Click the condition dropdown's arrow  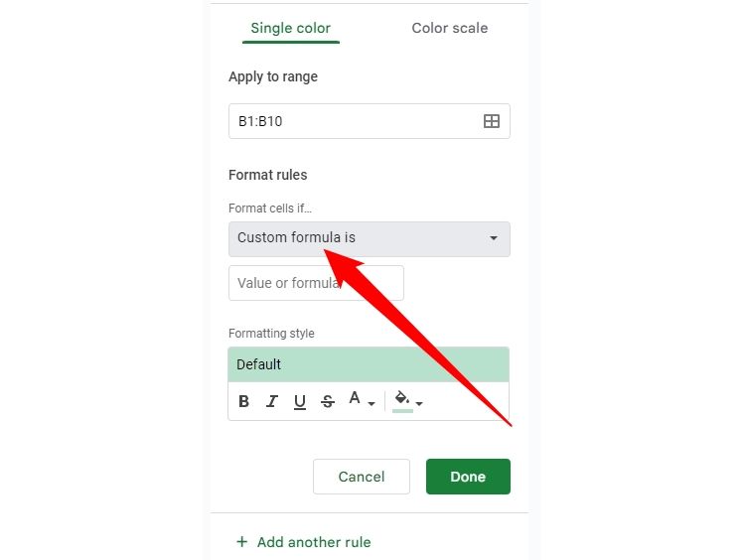[494, 238]
